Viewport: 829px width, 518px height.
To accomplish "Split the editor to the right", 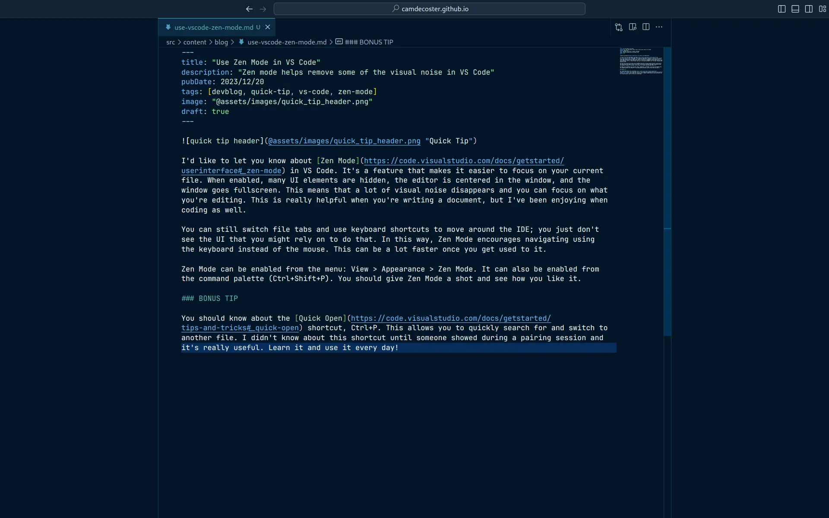I will pyautogui.click(x=646, y=27).
